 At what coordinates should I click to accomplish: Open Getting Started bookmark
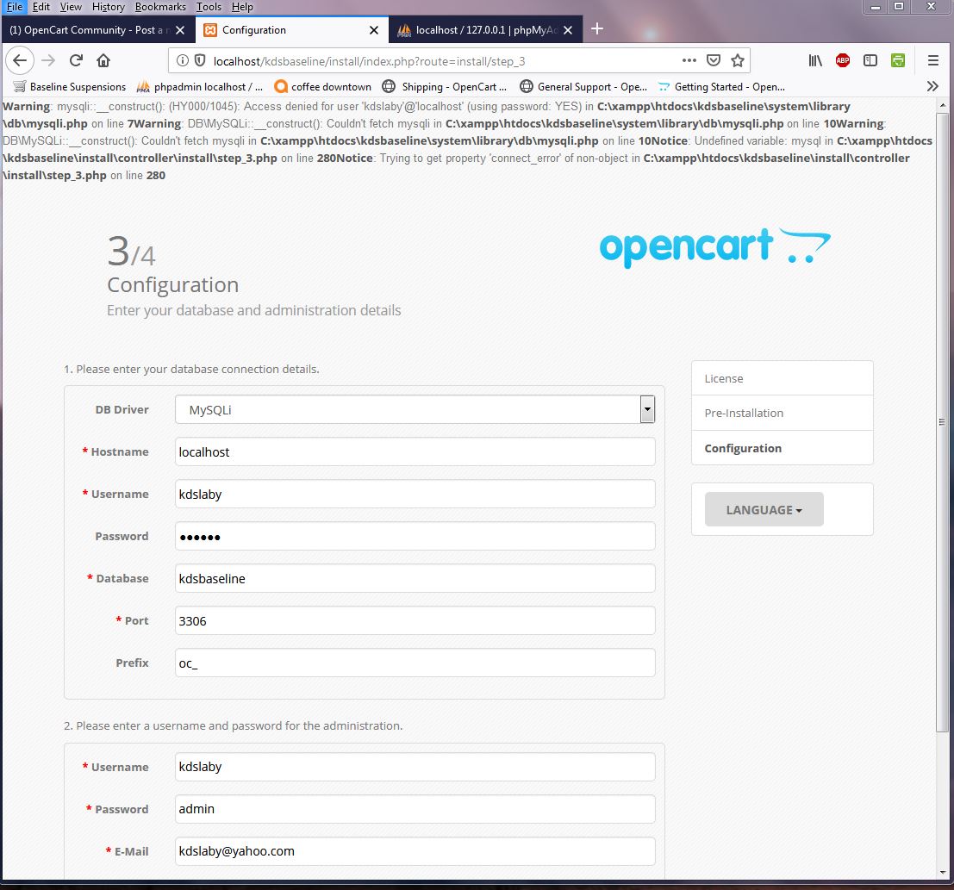point(721,86)
